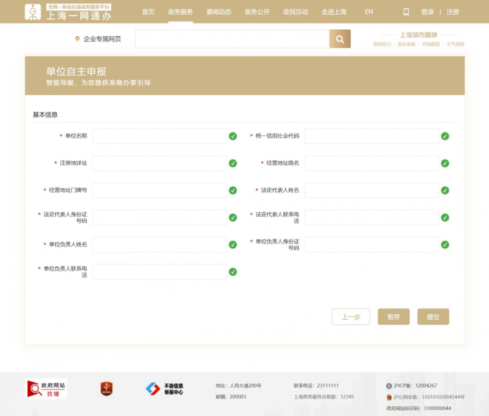Focus the 法定代表人身份证号码 input field
Image resolution: width=489 pixels, height=416 pixels.
[160, 218]
